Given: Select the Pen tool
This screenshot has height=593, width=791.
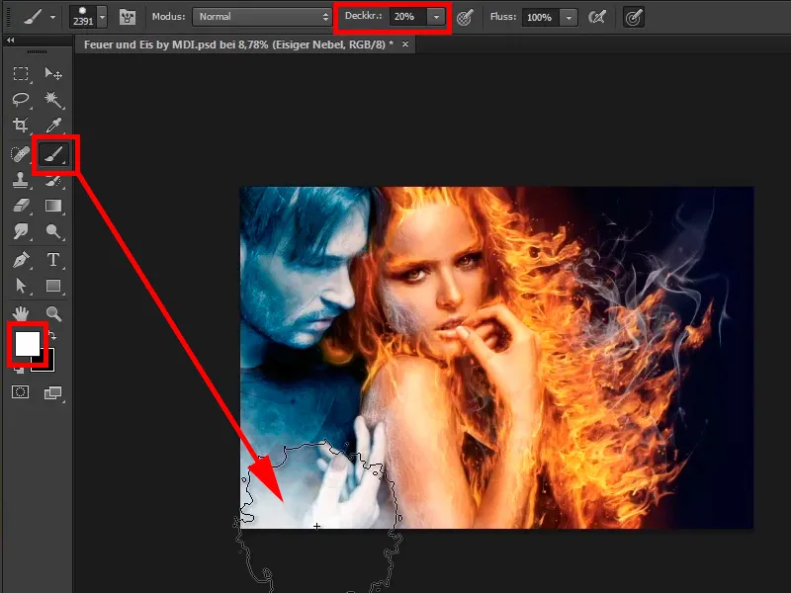Looking at the screenshot, I should point(21,260).
